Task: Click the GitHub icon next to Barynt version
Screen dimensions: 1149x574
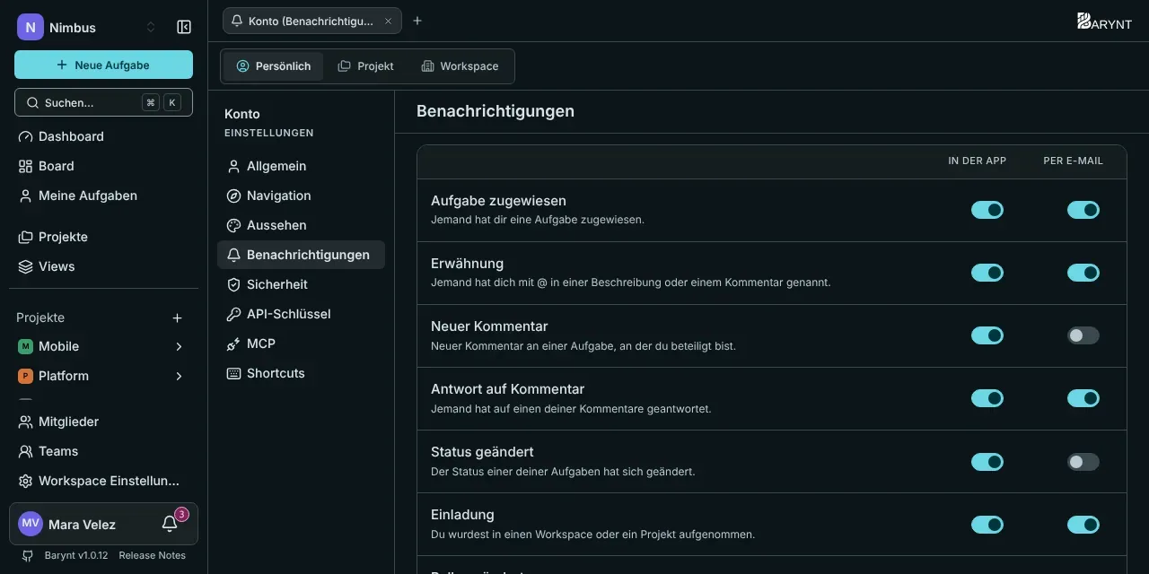Action: [27, 555]
